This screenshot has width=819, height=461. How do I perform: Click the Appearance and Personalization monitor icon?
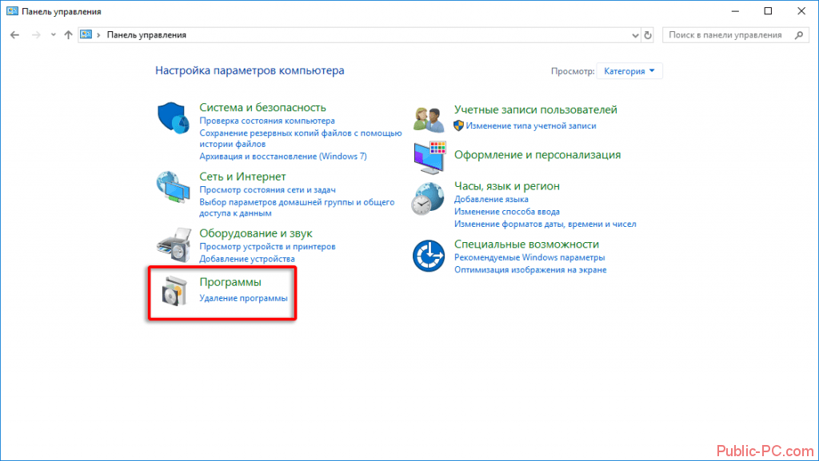pyautogui.click(x=429, y=156)
